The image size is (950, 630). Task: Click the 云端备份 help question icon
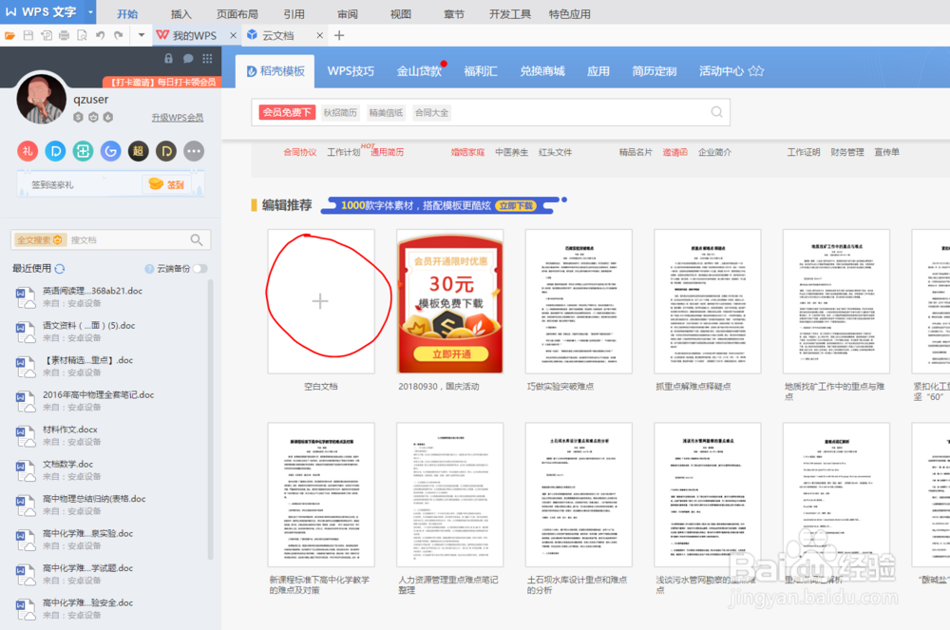pyautogui.click(x=149, y=268)
